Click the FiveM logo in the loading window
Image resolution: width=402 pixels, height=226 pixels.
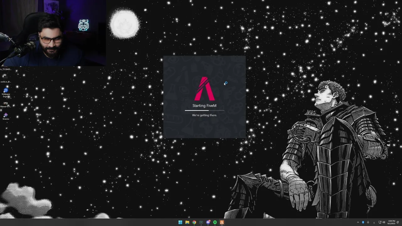click(x=204, y=89)
